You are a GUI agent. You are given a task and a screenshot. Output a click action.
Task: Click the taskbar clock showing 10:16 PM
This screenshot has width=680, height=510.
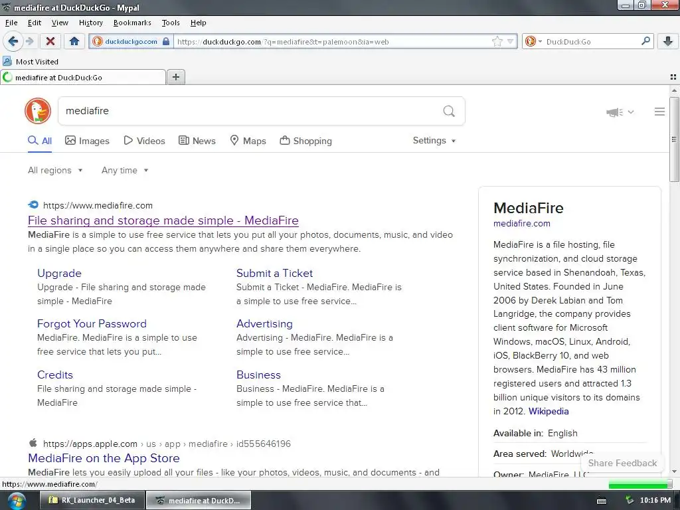coord(655,501)
